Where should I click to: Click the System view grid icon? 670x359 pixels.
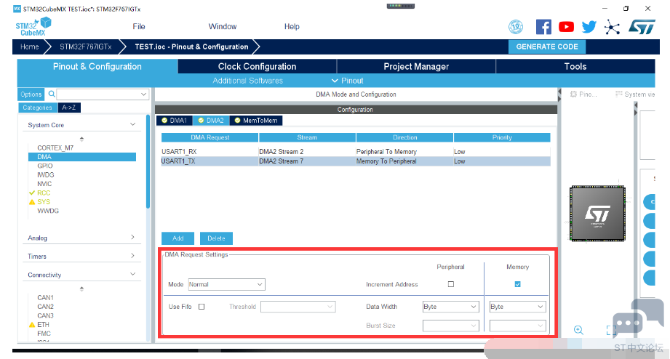click(619, 94)
